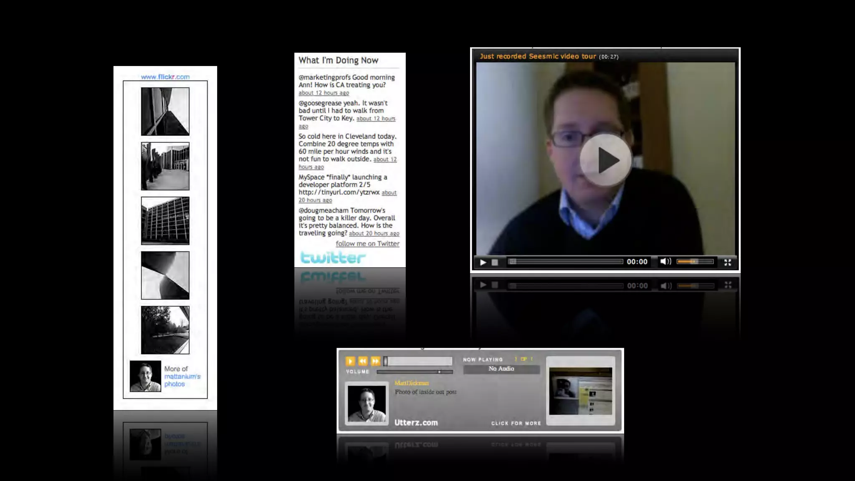Click the follow me on Twitter link
Viewport: 855px width, 481px height.
coord(367,244)
